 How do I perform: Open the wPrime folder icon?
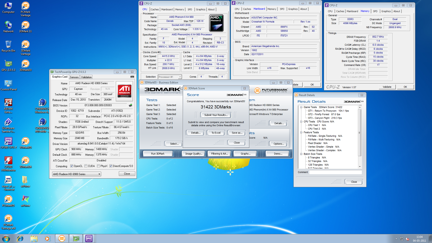[x=25, y=182]
